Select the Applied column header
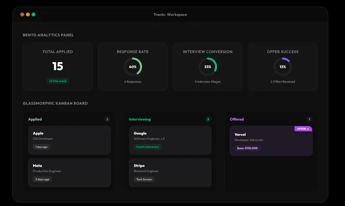345x206 pixels. [35, 120]
